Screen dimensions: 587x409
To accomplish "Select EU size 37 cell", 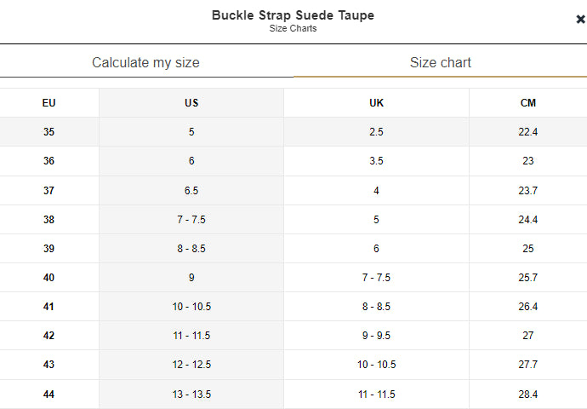I will point(48,191).
